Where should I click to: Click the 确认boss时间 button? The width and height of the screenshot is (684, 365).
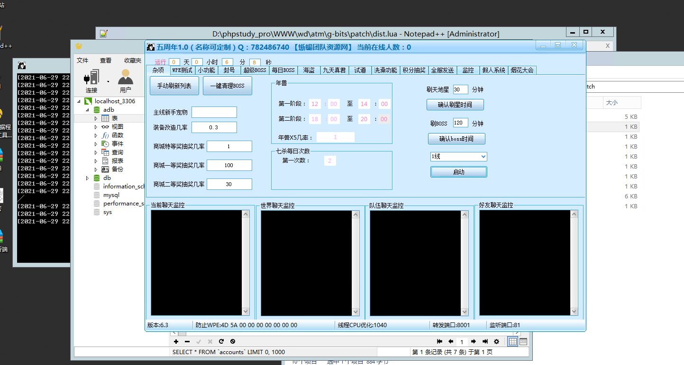(x=456, y=139)
